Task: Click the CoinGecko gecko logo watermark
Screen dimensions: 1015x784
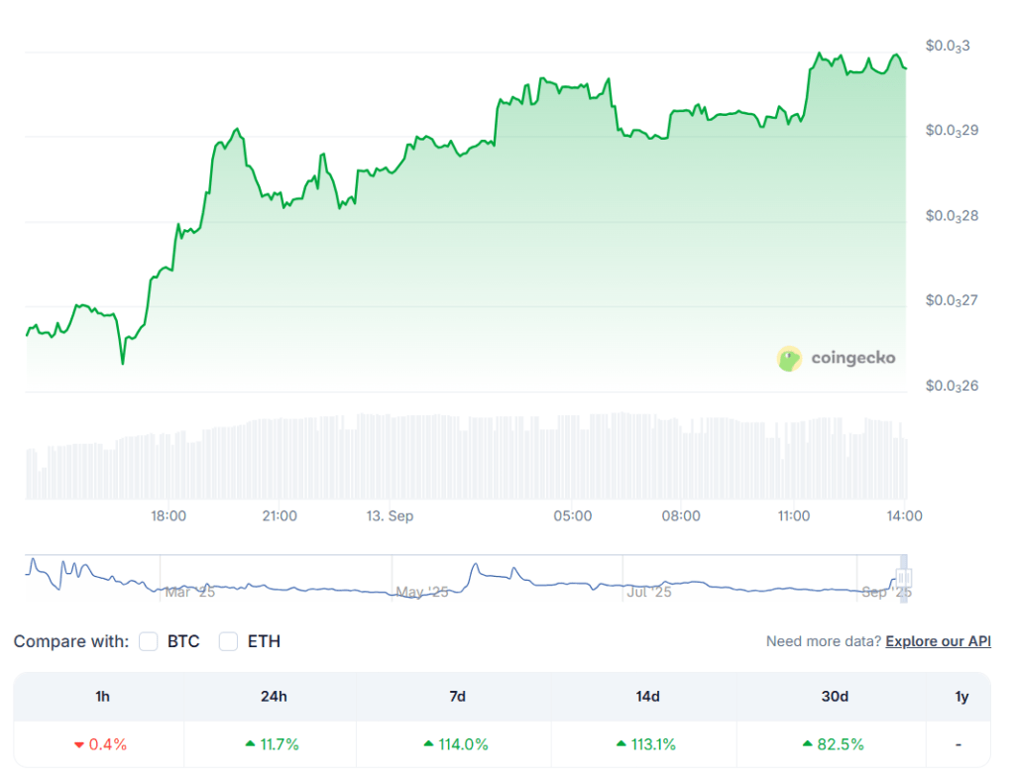Action: click(x=789, y=359)
